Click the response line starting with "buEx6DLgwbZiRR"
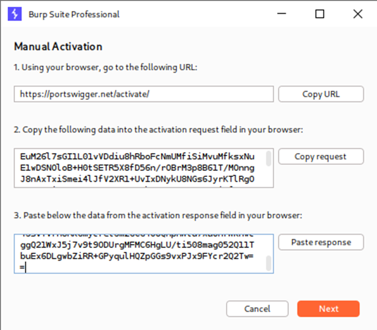This screenshot has width=377, height=330. point(137,256)
